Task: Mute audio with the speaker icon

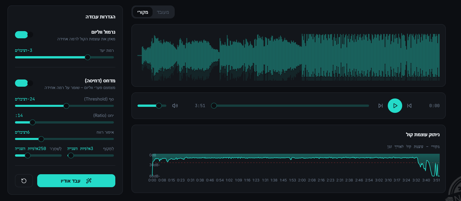Action: [x=175, y=106]
